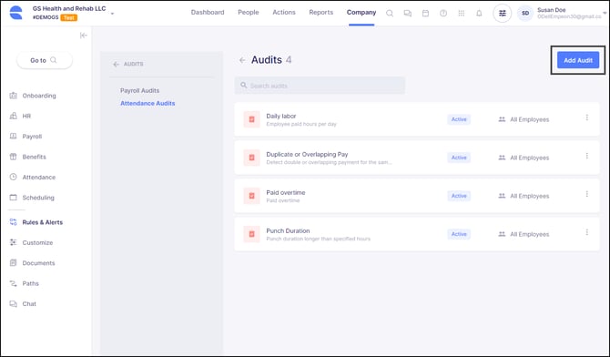
Task: Open the search magnifier in top bar
Action: tap(390, 14)
